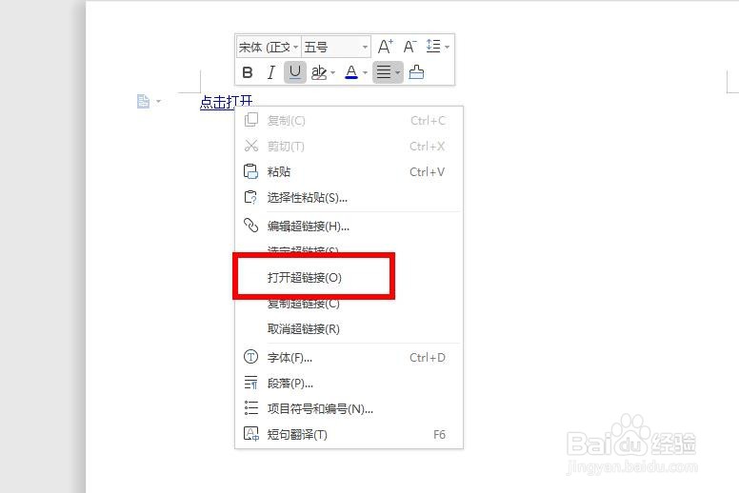Toggle Italic formatting in mini toolbar
Viewport: 739px width, 493px height.
(x=271, y=72)
